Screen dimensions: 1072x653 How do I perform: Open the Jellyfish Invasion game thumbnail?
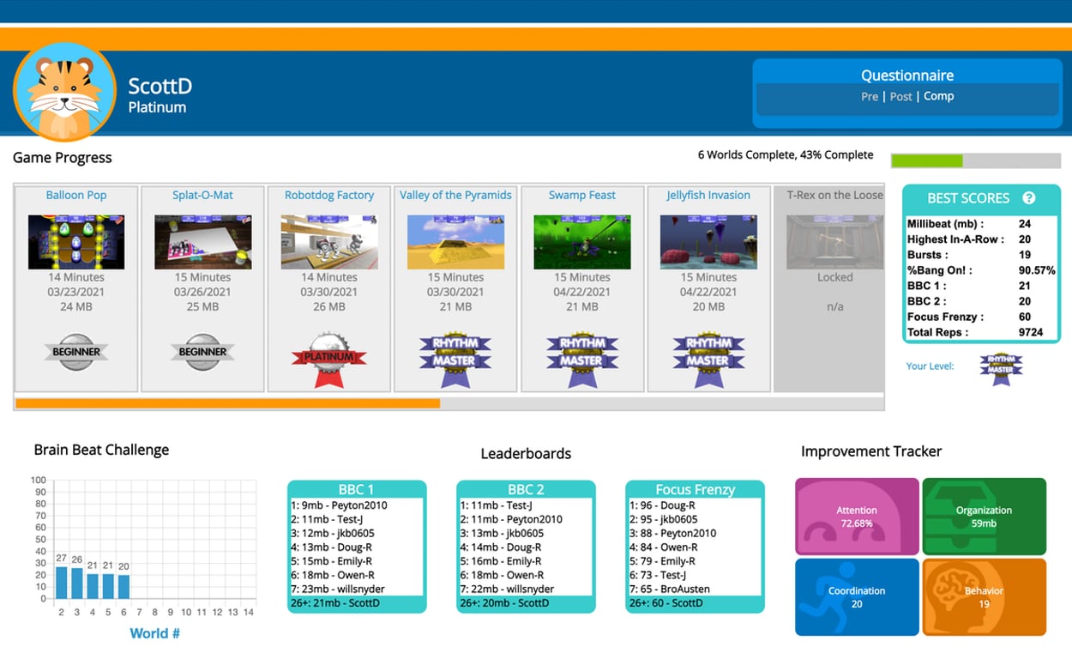[x=708, y=241]
